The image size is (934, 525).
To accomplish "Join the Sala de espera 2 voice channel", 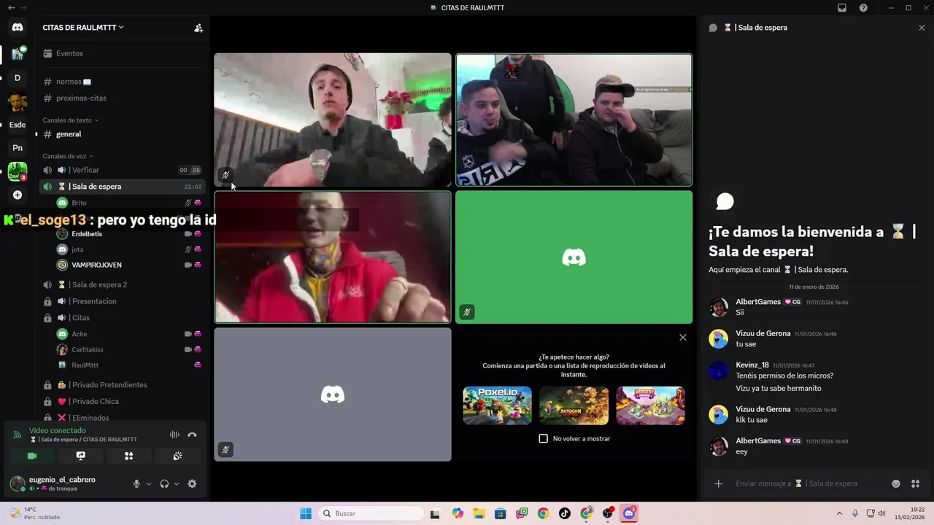I will pyautogui.click(x=121, y=284).
